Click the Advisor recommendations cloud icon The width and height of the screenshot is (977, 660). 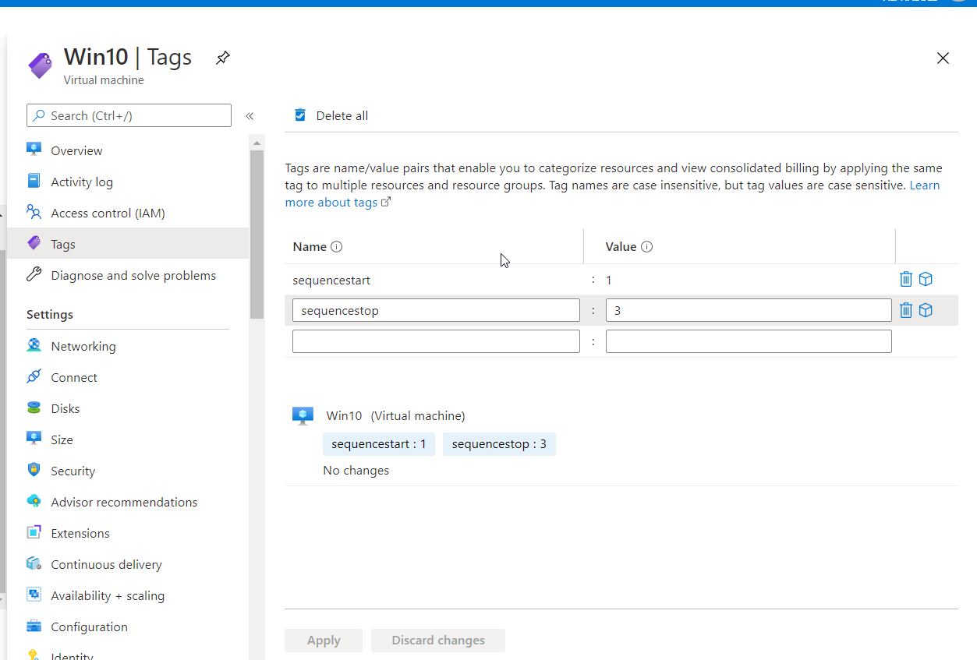coord(34,501)
